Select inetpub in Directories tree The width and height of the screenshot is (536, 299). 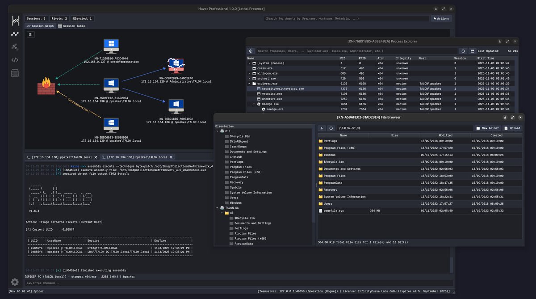click(236, 156)
